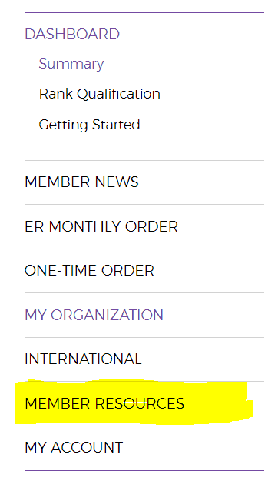Viewport: 278px width, 498px height.
Task: Choose Rank Qualification under Dashboard
Action: click(x=100, y=94)
